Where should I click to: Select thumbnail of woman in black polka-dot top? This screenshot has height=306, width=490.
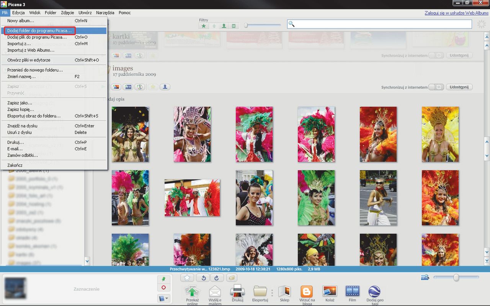[254, 198]
